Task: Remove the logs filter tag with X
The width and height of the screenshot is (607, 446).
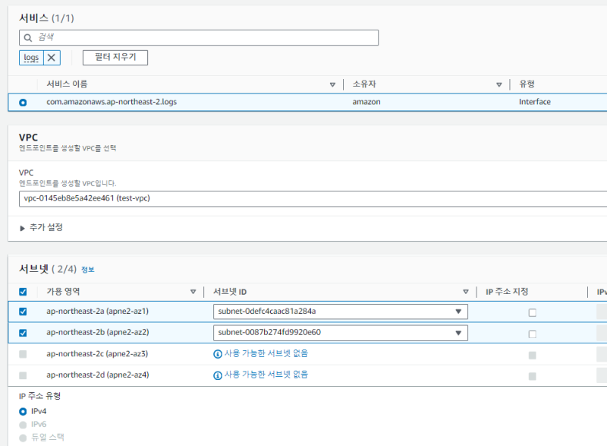Action: [52, 58]
